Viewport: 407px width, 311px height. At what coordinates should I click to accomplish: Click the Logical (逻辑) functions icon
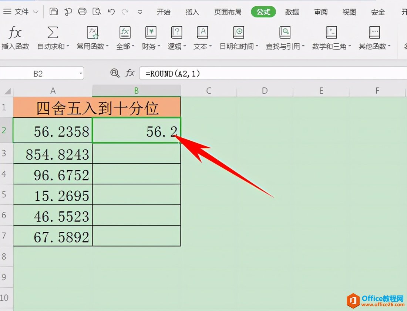coord(176,33)
